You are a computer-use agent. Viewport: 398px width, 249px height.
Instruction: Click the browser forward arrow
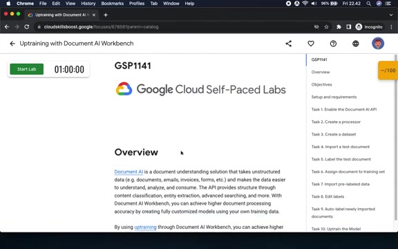click(17, 27)
